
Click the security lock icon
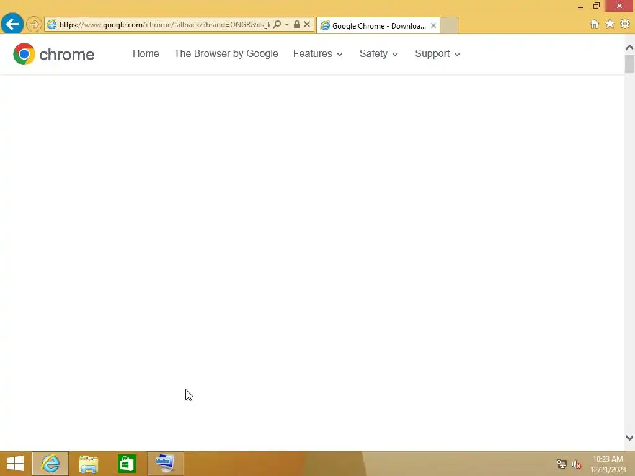point(297,24)
